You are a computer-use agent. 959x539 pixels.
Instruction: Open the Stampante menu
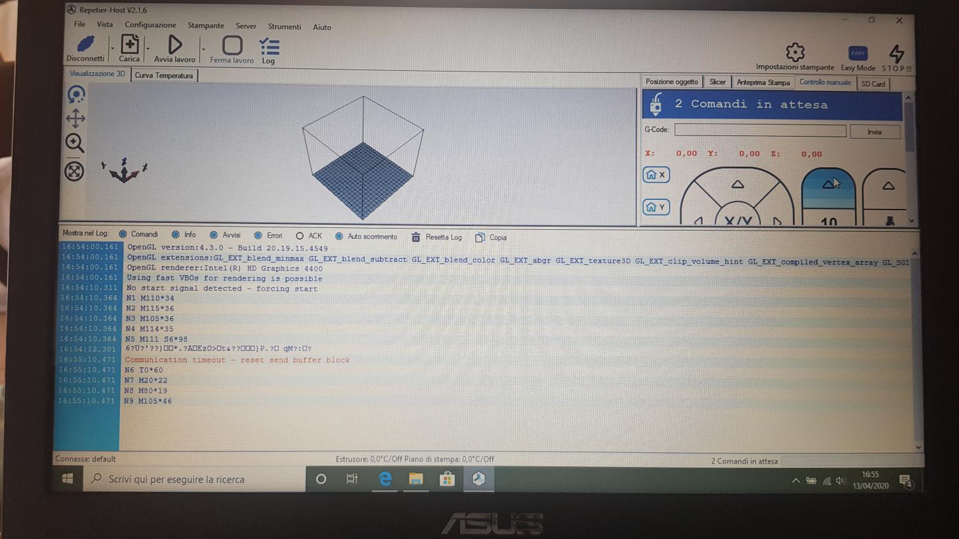click(206, 26)
